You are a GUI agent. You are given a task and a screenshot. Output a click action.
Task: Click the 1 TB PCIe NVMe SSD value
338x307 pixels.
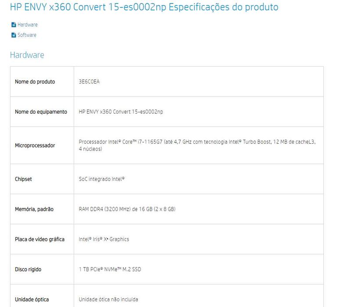tap(110, 269)
